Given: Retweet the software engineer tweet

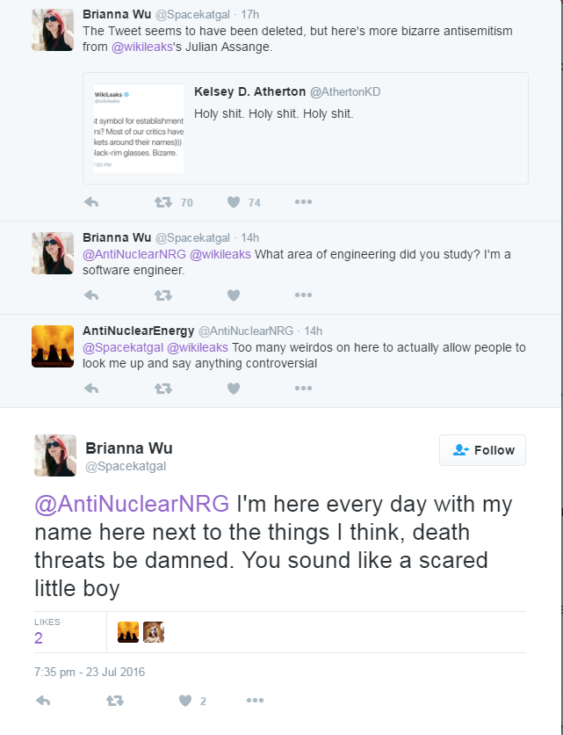Looking at the screenshot, I should click(x=163, y=295).
